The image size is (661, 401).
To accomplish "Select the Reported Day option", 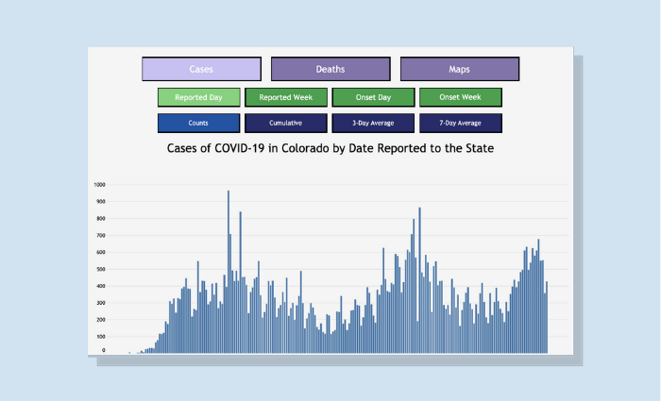I will click(199, 97).
